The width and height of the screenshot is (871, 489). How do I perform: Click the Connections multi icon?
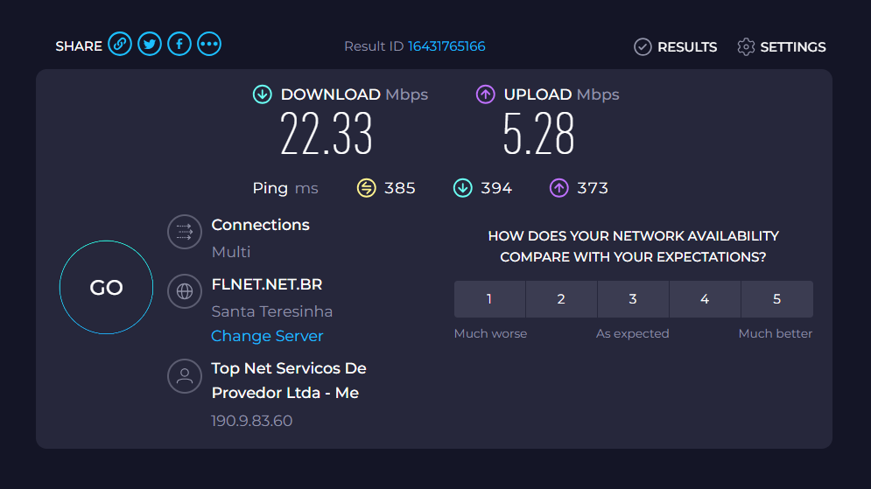[x=185, y=232]
